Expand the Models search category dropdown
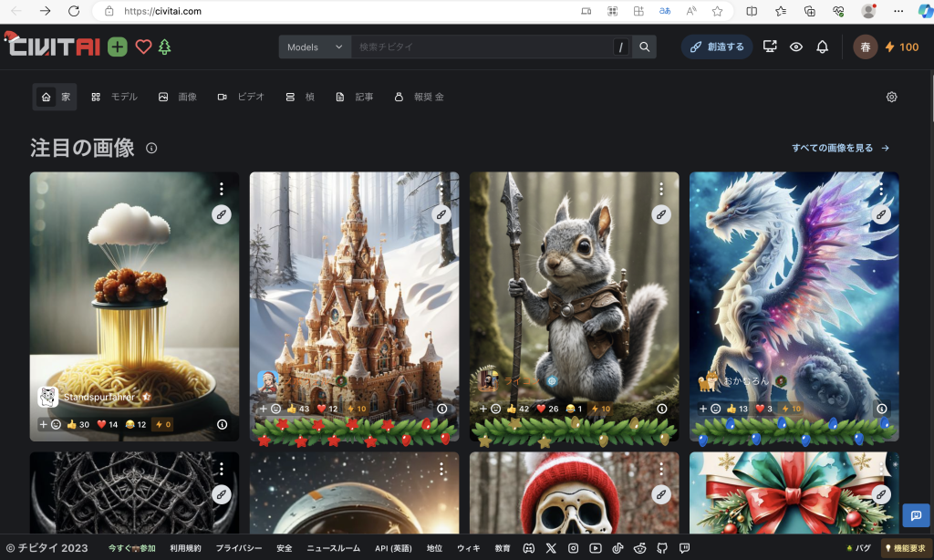The image size is (934, 560). point(315,47)
